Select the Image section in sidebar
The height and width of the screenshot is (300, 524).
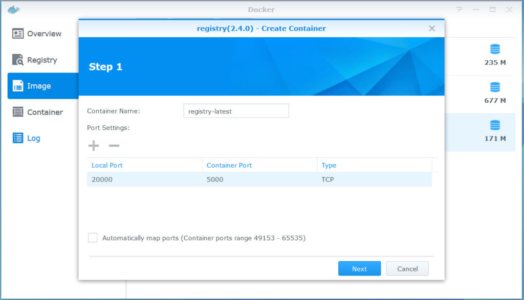tap(43, 86)
